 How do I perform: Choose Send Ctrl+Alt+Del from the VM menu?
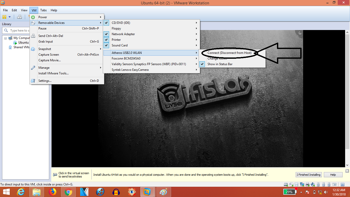click(67, 36)
